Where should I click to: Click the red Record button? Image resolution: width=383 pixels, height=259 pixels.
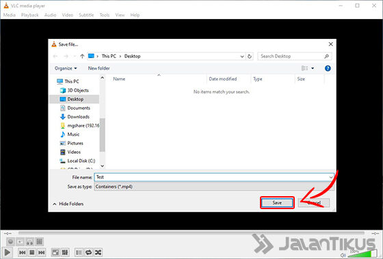10,242
